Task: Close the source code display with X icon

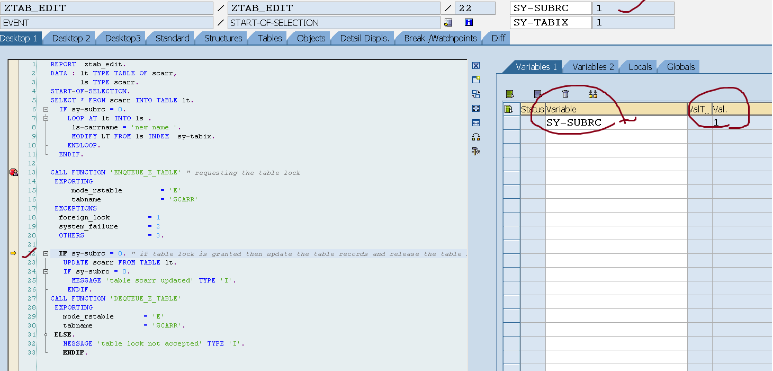Action: (x=475, y=65)
